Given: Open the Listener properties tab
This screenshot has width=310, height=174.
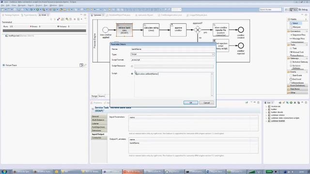Looking at the screenshot, I should 99,124.
